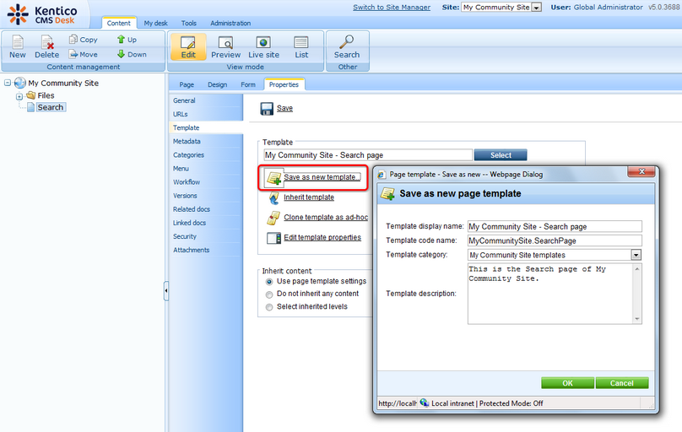Click the Save floppy disk icon
Viewport: 682px width, 432px height.
point(267,109)
